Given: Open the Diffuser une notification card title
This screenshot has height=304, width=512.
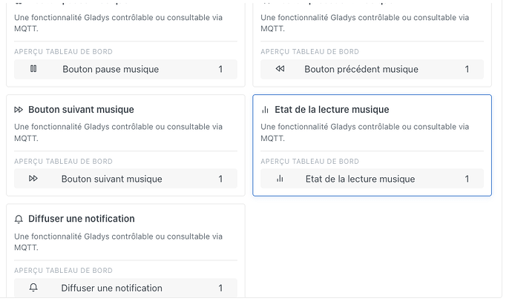Looking at the screenshot, I should coord(82,219).
